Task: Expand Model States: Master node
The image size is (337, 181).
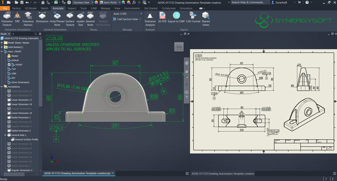Action: [x=2, y=43]
